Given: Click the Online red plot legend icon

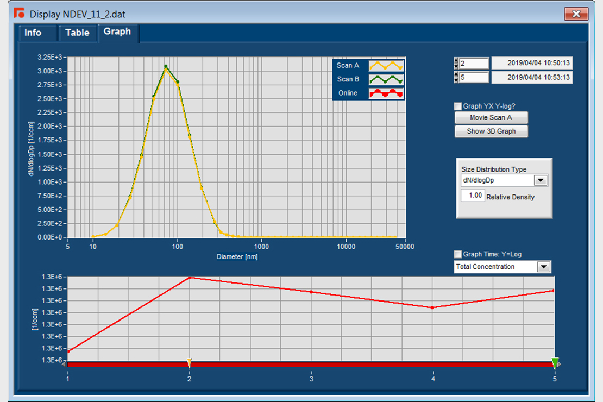Looking at the screenshot, I should (x=386, y=93).
